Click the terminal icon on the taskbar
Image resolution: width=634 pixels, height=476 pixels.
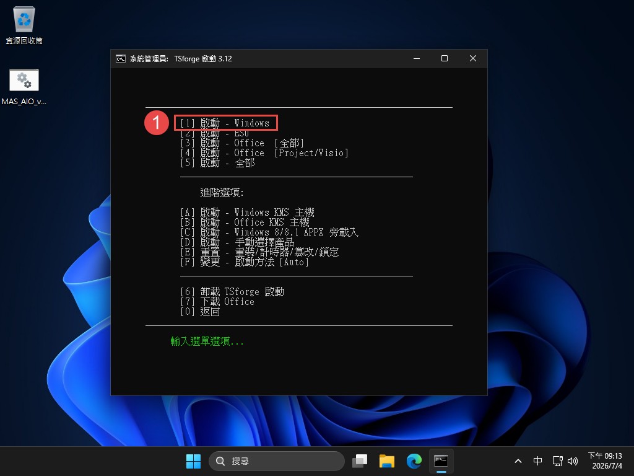click(x=441, y=461)
